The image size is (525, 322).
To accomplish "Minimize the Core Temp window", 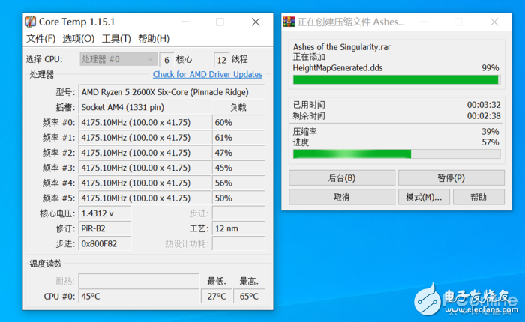I will pos(187,22).
